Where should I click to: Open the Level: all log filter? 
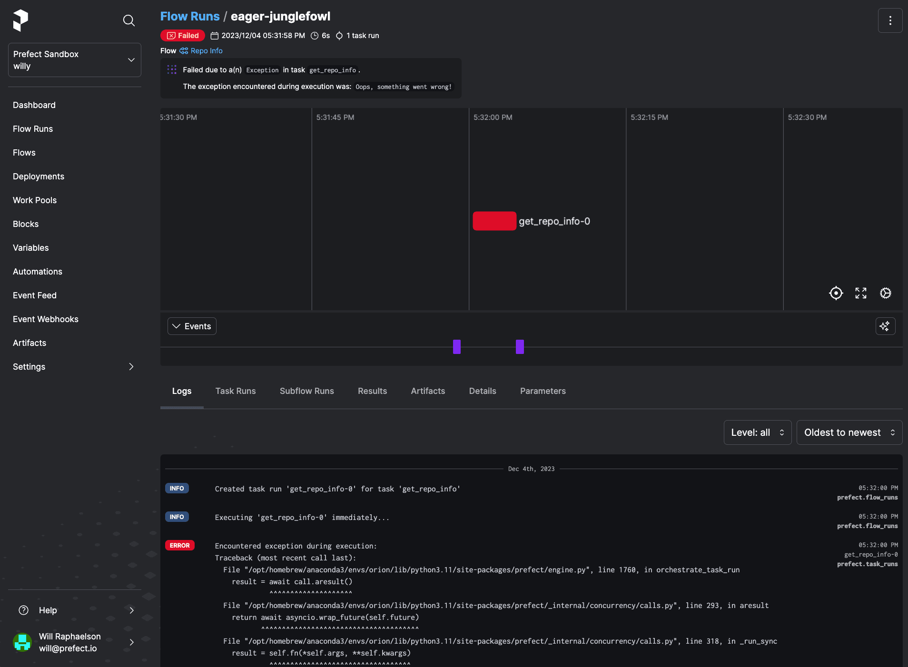(x=757, y=432)
